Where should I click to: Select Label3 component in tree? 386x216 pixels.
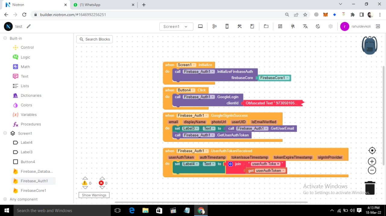tap(27, 152)
